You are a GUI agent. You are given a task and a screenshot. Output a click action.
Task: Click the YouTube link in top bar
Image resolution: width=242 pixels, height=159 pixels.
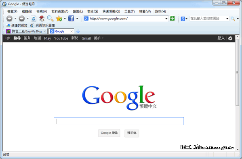pyautogui.click(x=61, y=38)
